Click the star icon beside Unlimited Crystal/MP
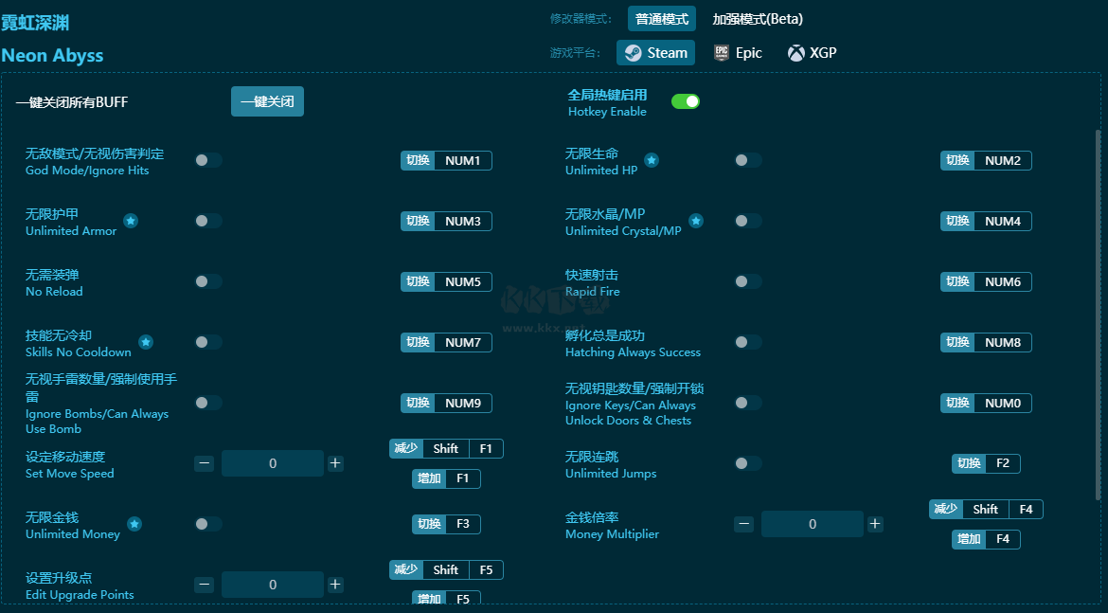This screenshot has height=613, width=1108. [696, 221]
